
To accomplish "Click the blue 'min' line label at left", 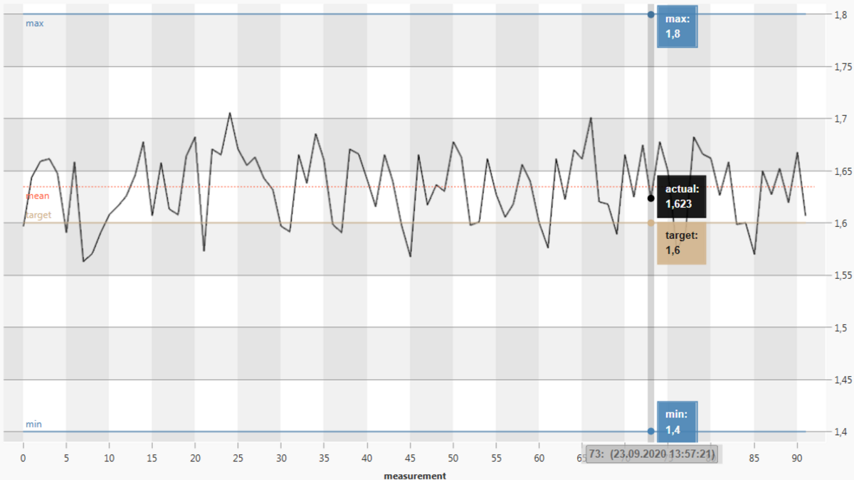I will point(34,425).
